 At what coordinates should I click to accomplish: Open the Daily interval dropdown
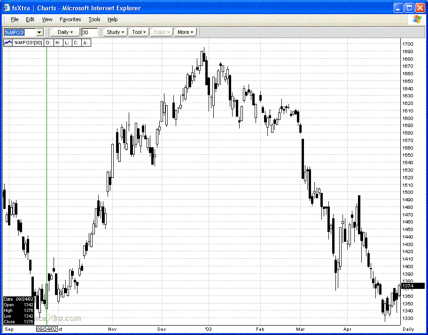tap(65, 32)
